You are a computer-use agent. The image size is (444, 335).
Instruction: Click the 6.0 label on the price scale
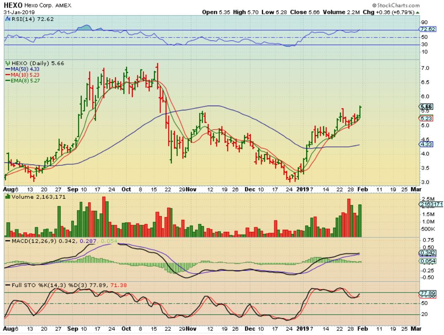(x=425, y=96)
